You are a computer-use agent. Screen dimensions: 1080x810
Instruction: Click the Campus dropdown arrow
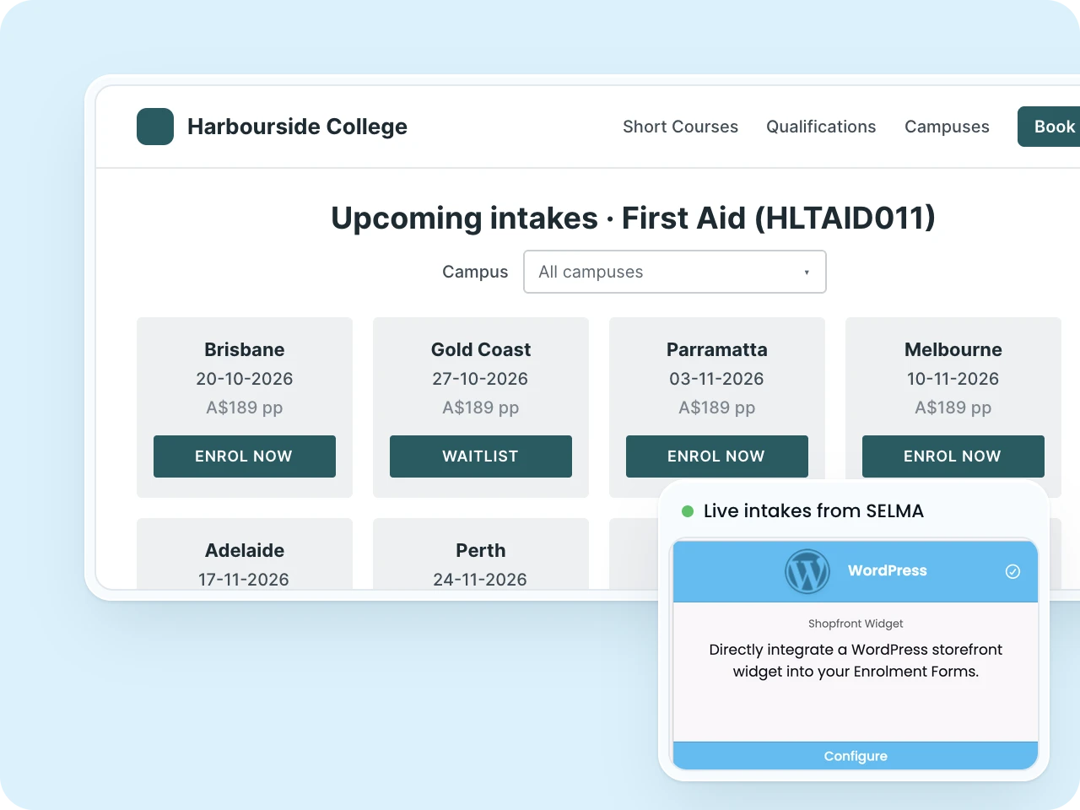pyautogui.click(x=807, y=273)
